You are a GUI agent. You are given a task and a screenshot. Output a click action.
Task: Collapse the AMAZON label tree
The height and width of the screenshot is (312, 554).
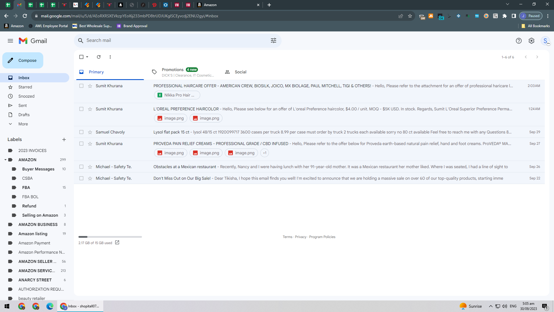[5, 160]
